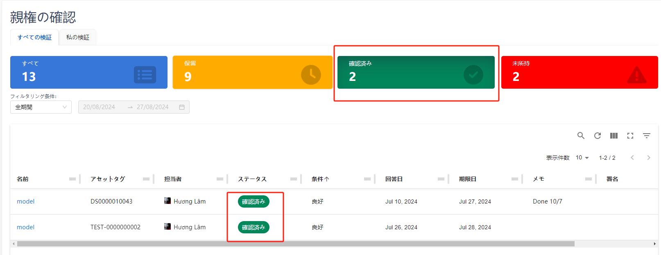
Task: Toggle fullscreen mode icon
Action: (x=630, y=136)
